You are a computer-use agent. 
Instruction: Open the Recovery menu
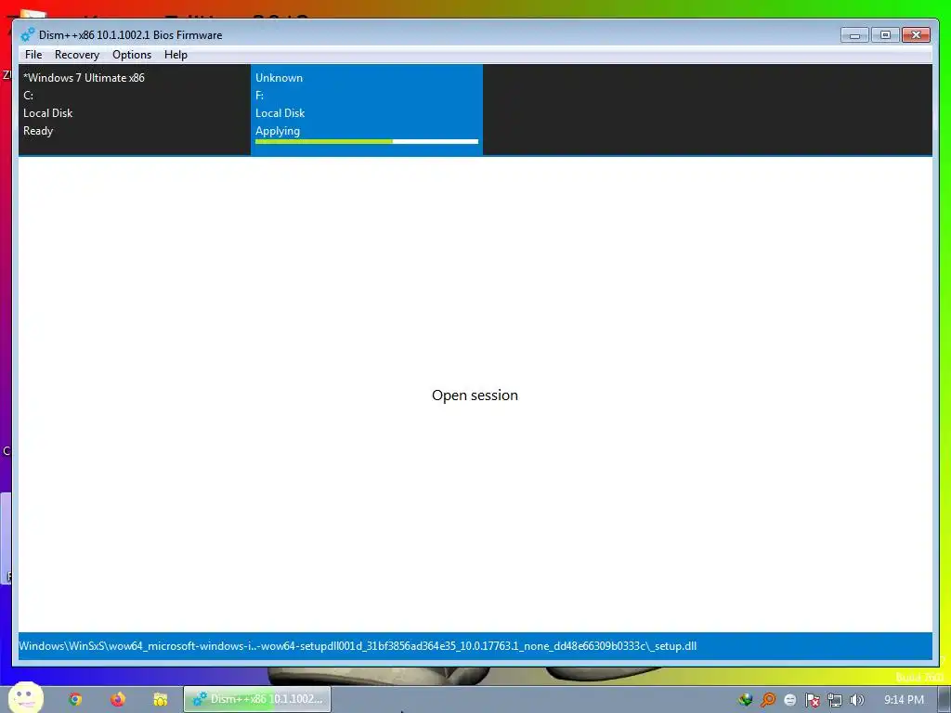tap(76, 55)
